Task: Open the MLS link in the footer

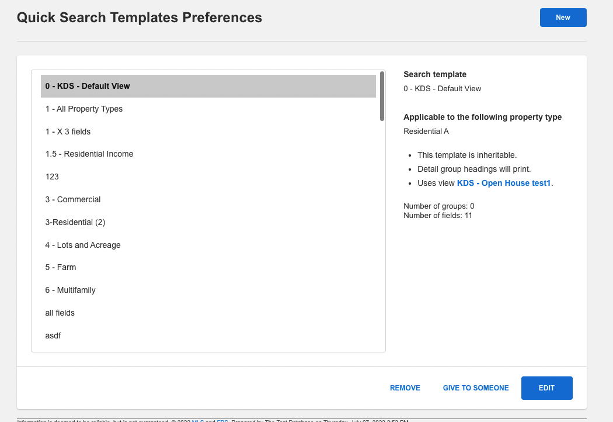Action: [198, 420]
